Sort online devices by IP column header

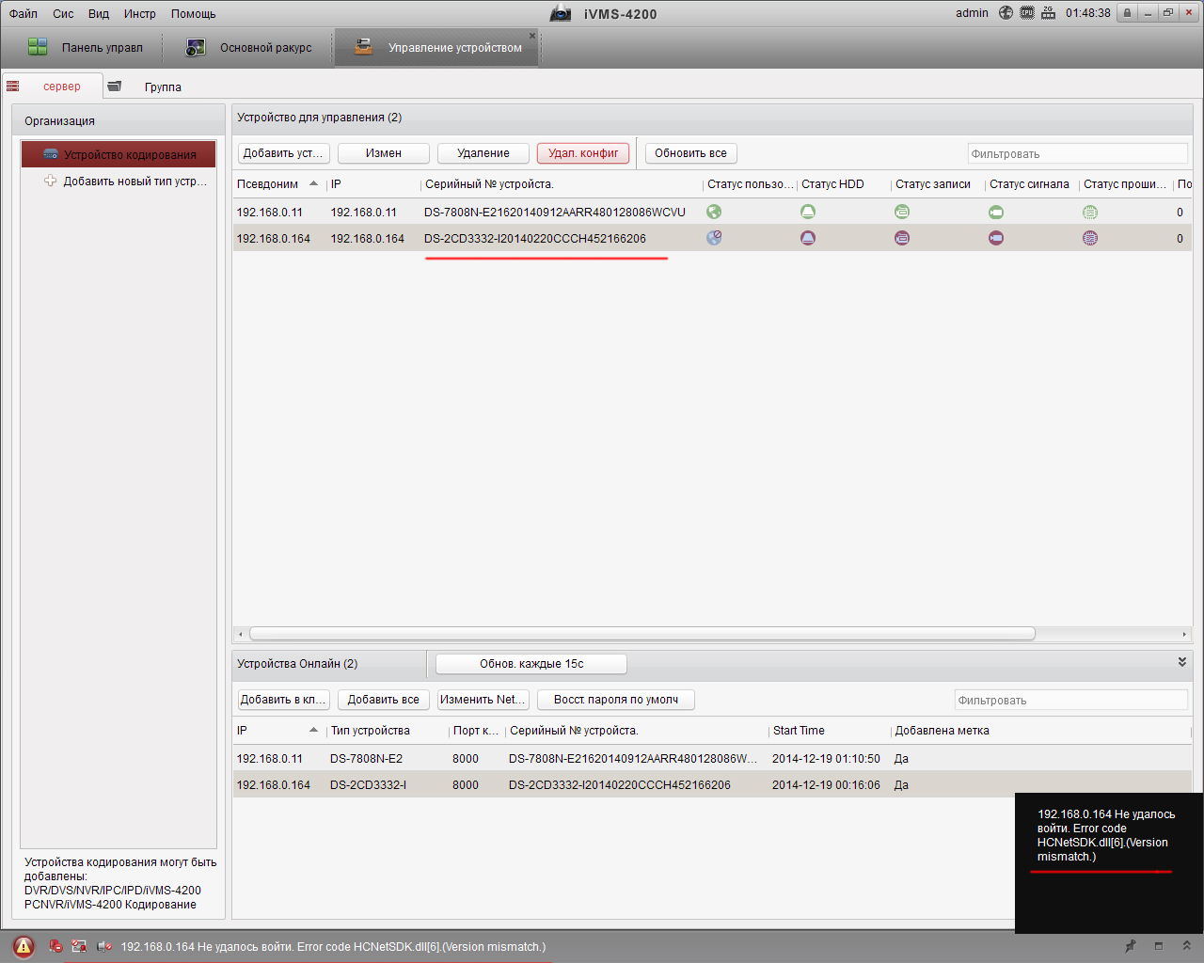pos(278,731)
